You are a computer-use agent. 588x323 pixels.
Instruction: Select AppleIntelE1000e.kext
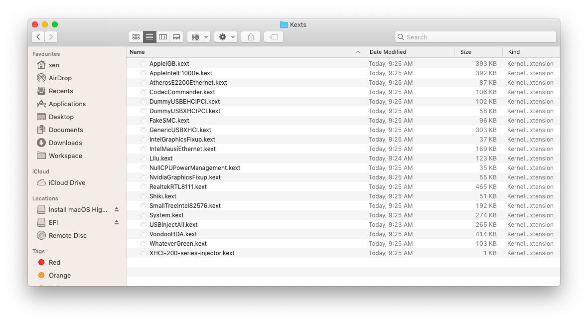[181, 73]
